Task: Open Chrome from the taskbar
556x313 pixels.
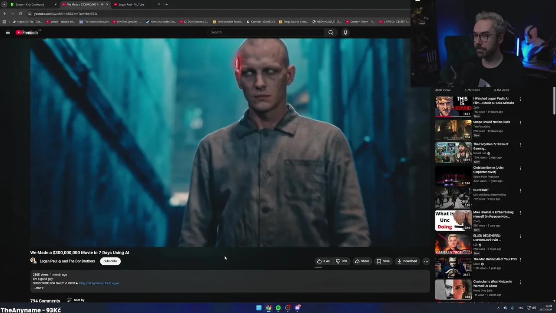Action: tap(268, 308)
